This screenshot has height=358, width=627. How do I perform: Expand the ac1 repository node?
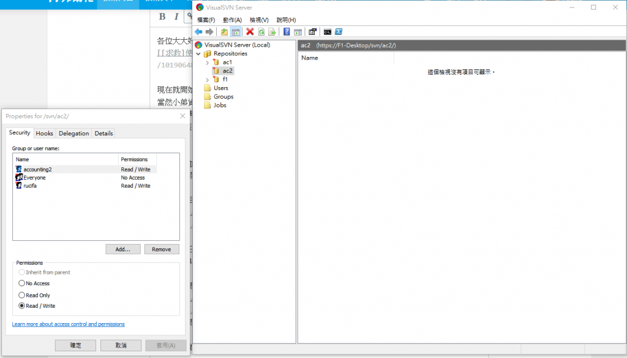[207, 63]
